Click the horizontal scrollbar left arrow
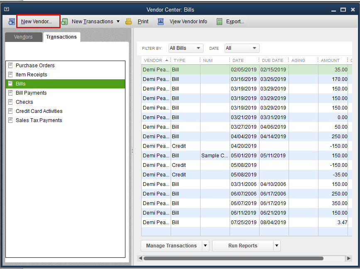 (140, 258)
